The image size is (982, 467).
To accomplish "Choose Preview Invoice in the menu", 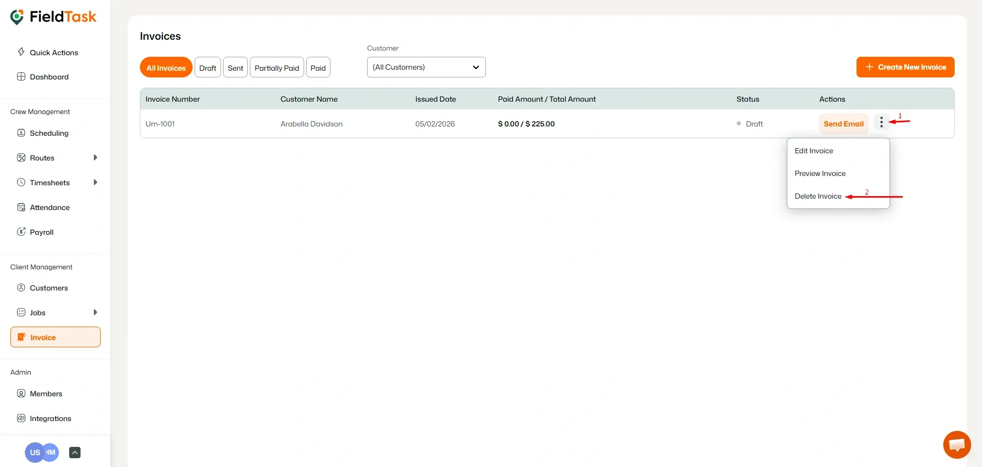I will (820, 173).
